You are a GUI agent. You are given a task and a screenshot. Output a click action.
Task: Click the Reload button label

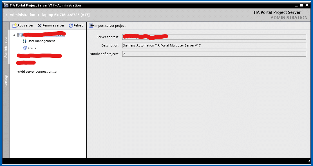79,25
